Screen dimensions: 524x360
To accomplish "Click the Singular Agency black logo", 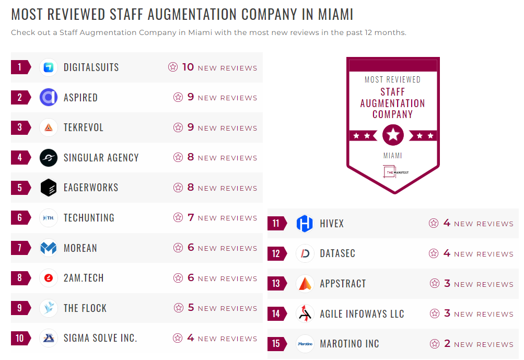I will tap(49, 158).
